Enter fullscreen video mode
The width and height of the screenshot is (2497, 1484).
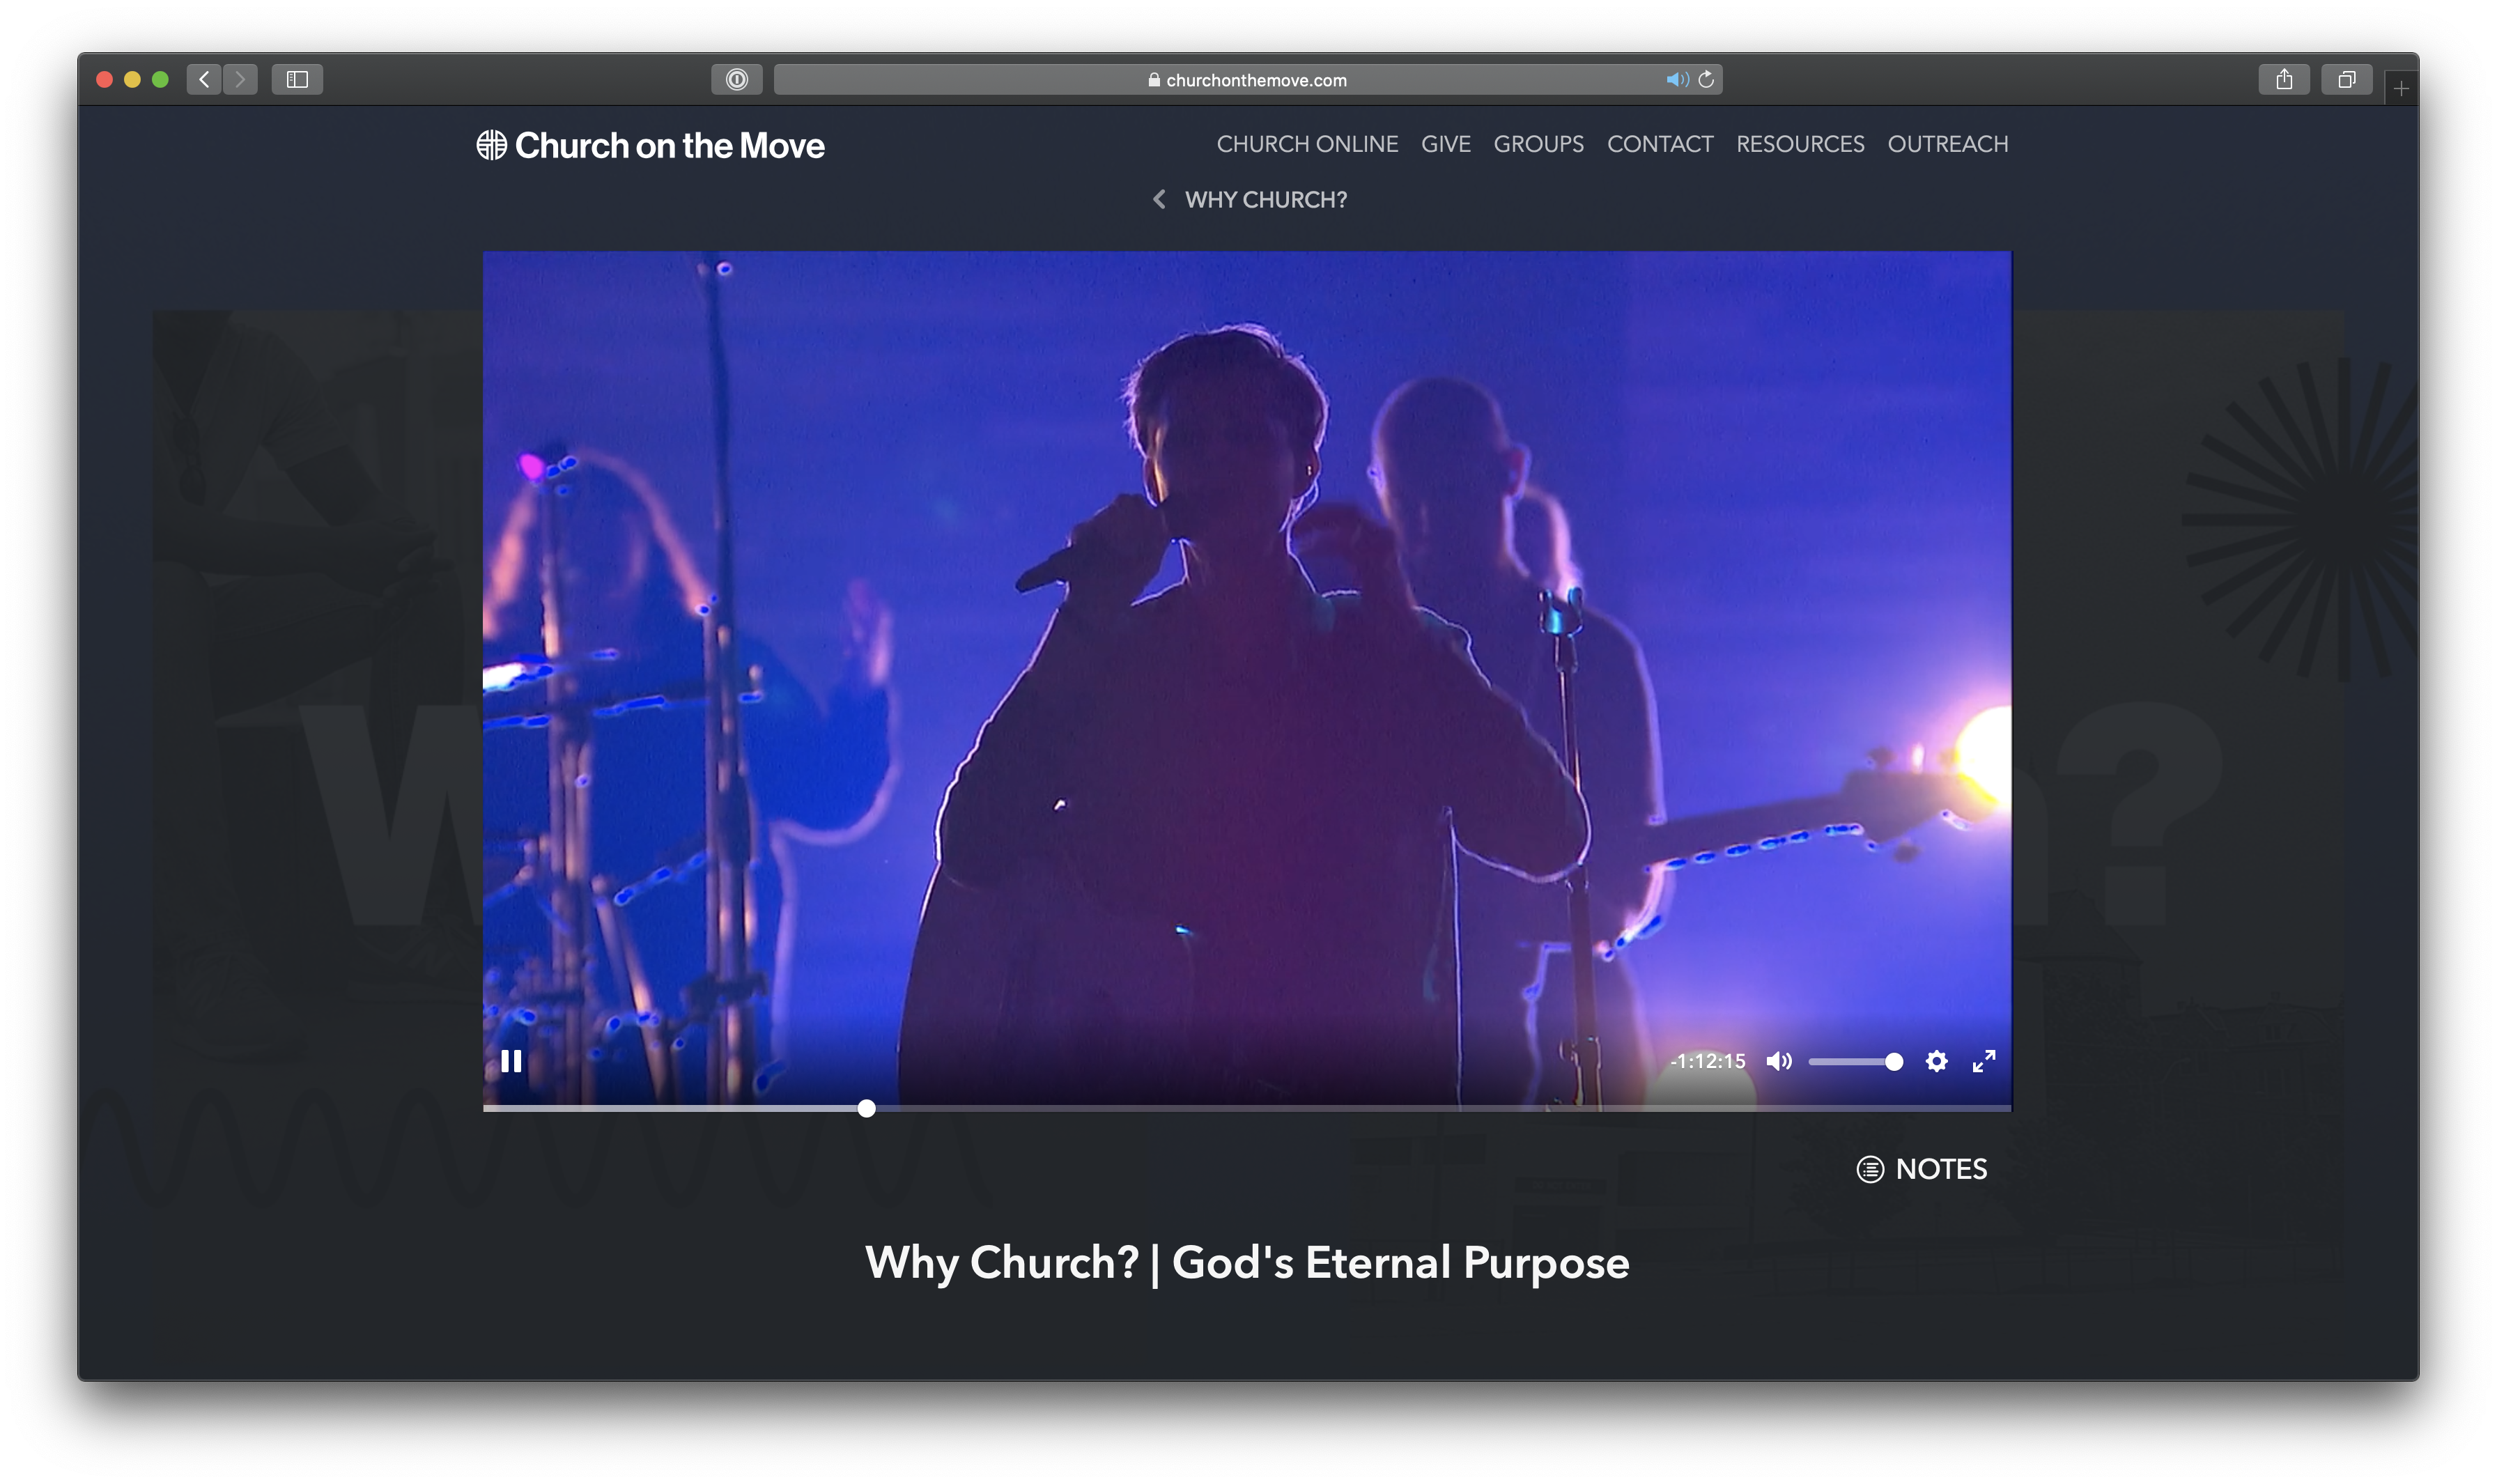pos(1984,1061)
